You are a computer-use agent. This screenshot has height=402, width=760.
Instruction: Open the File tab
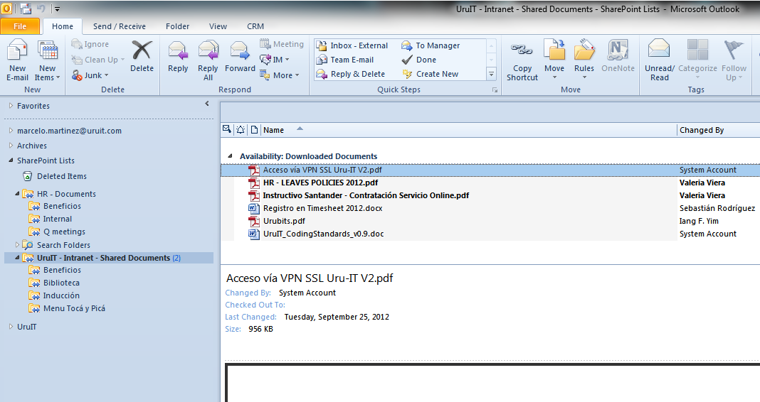pyautogui.click(x=20, y=26)
